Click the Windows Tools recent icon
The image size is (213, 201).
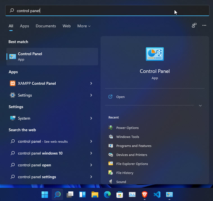click(111, 137)
